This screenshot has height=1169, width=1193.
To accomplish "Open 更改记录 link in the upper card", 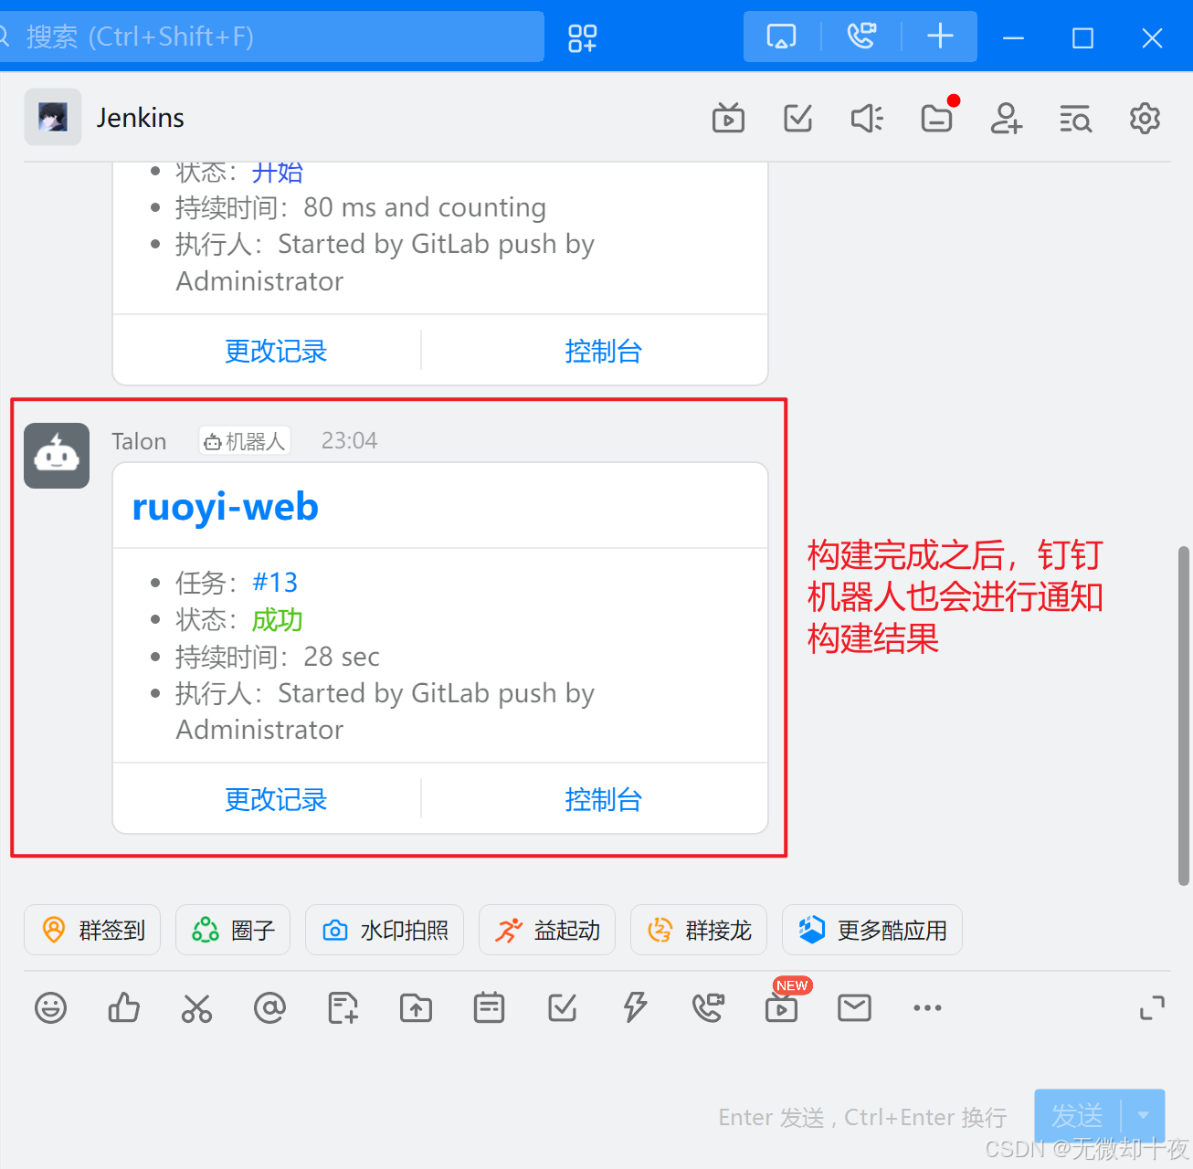I will [x=276, y=351].
